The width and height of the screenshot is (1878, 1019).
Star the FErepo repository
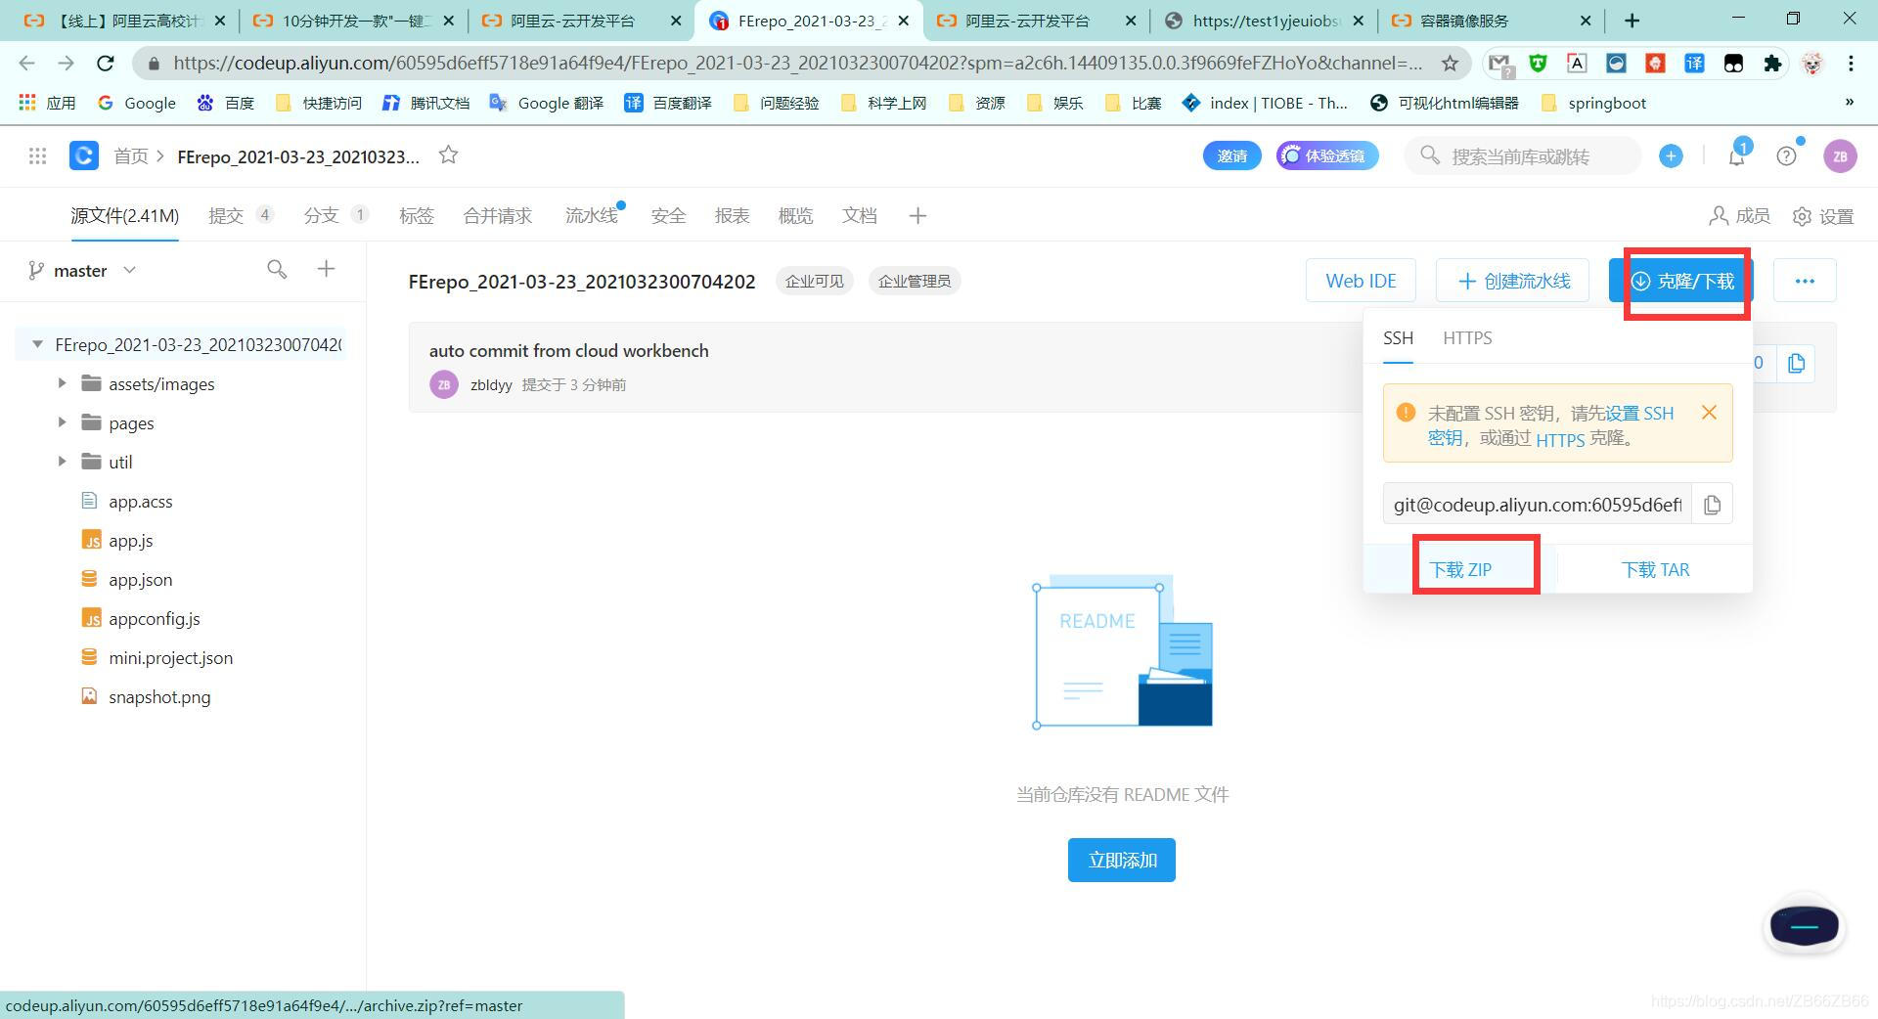448,155
